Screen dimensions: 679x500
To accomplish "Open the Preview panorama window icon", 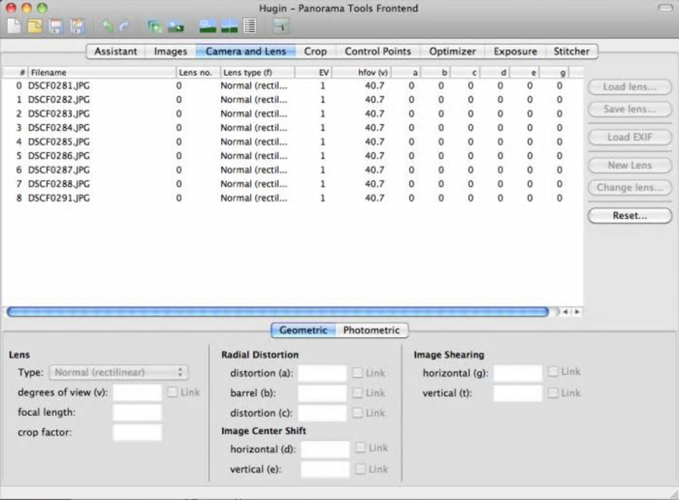I will (x=230, y=27).
